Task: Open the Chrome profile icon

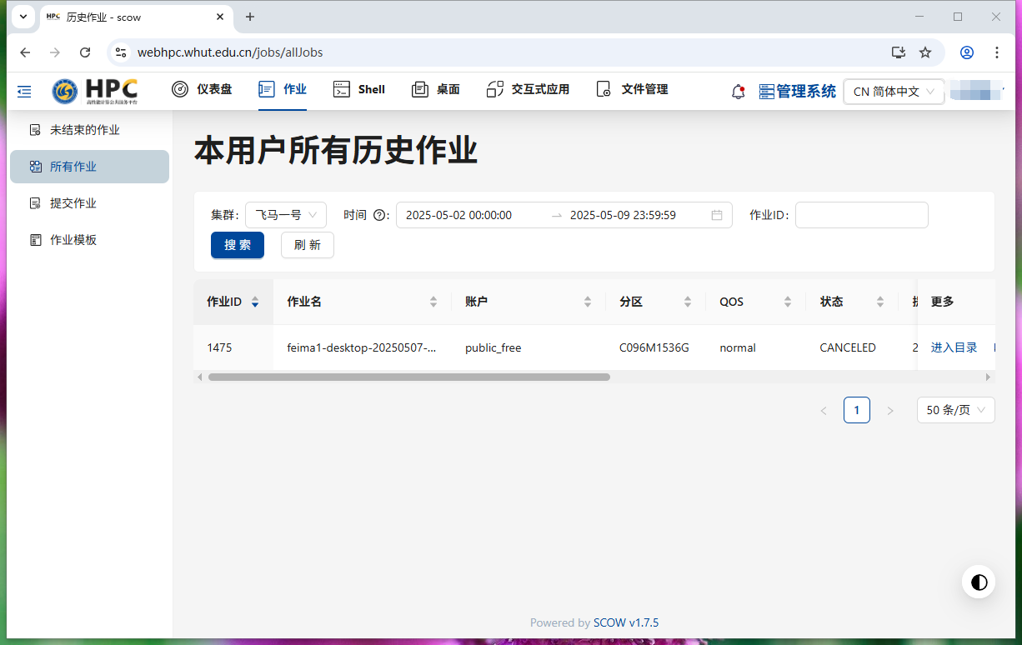Action: (x=967, y=52)
